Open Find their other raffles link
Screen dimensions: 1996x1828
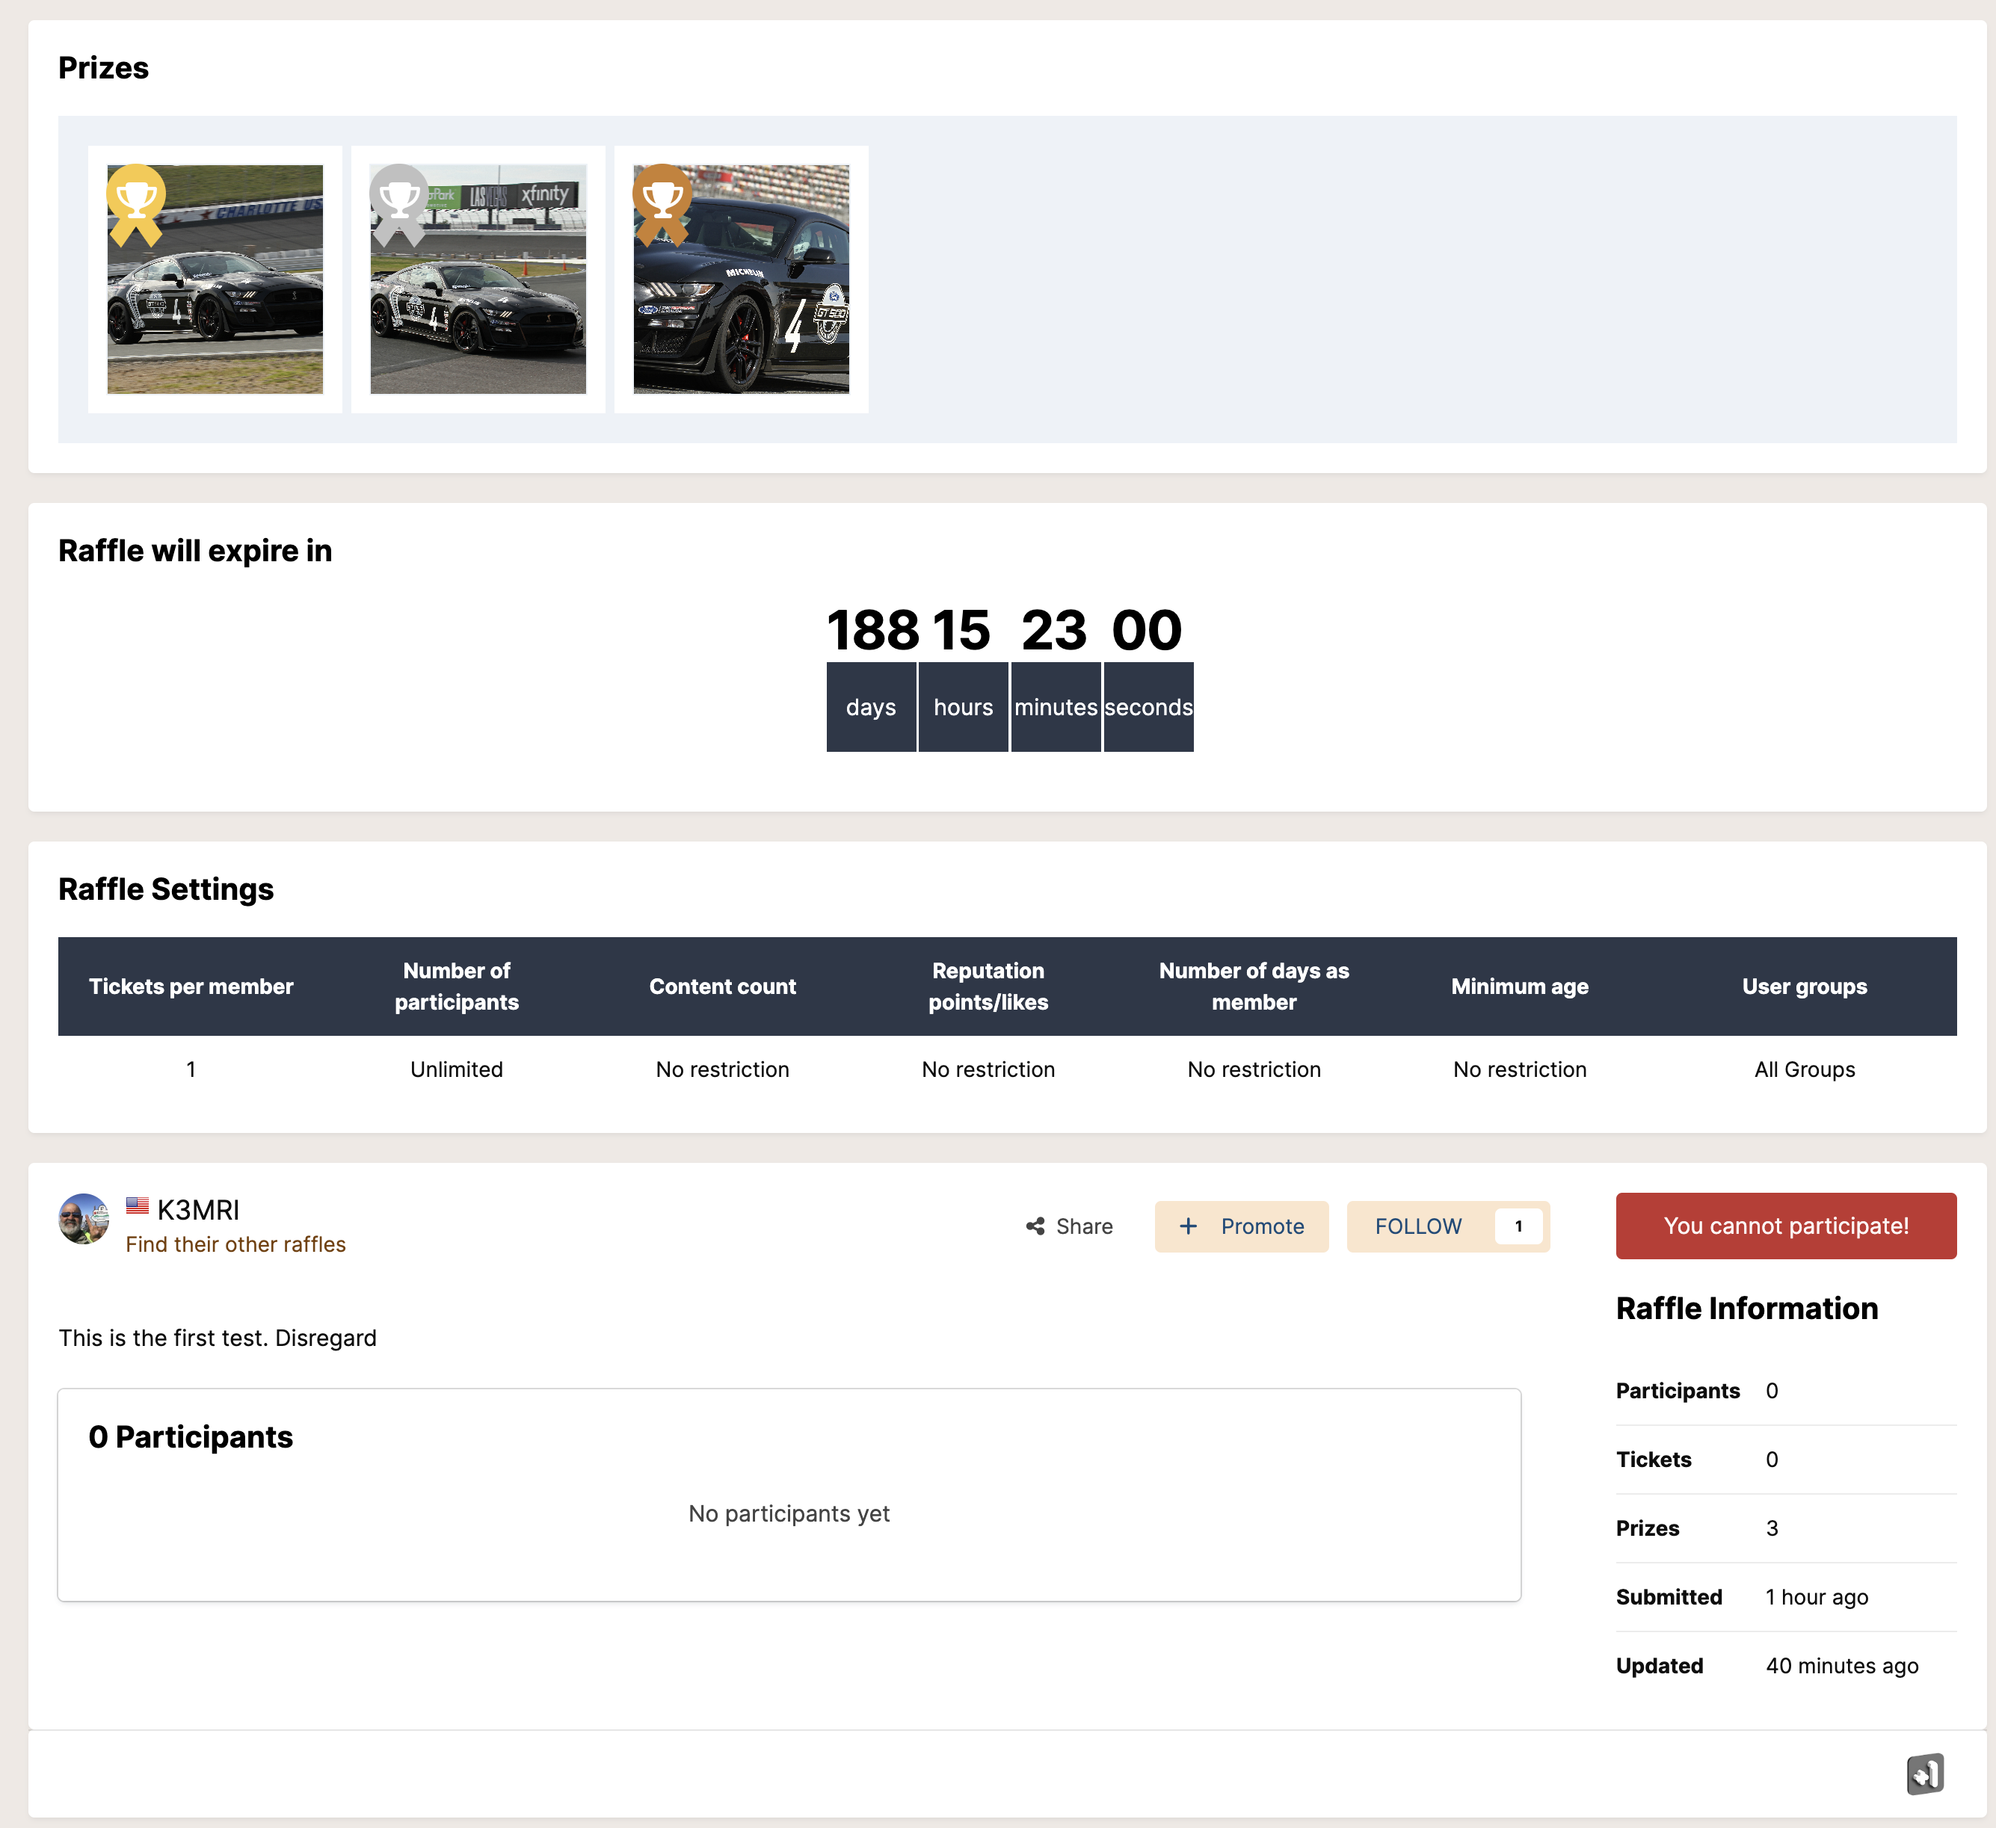[x=235, y=1244]
